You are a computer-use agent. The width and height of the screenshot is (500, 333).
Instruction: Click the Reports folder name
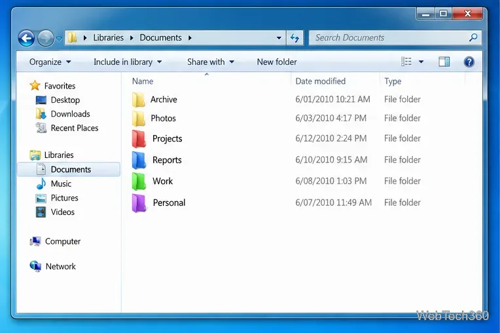pos(167,160)
